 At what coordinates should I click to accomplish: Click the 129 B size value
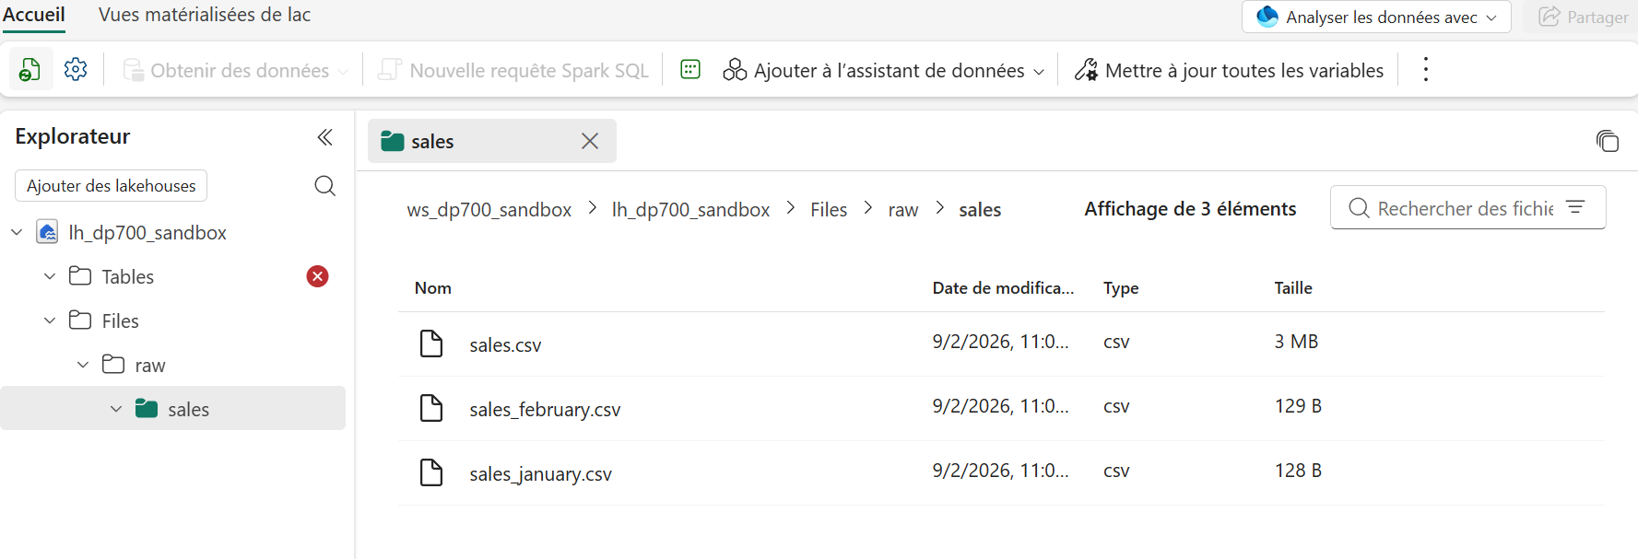(1298, 406)
